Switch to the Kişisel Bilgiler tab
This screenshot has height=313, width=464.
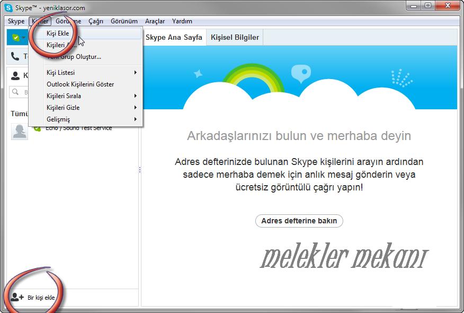[235, 37]
